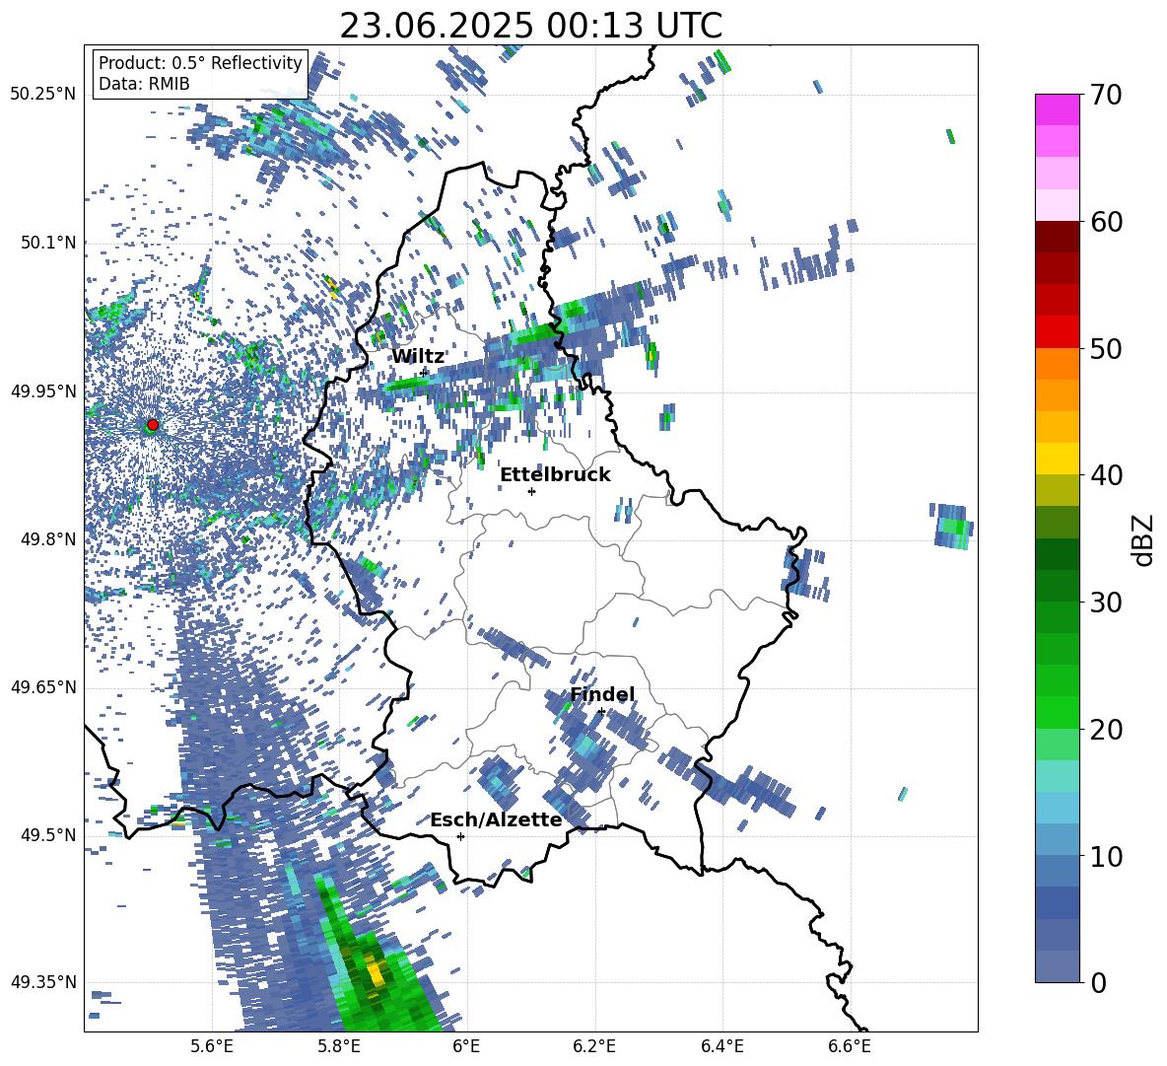Click the colorbar value 50
Image resolution: width=1167 pixels, height=1066 pixels.
pyautogui.click(x=1106, y=348)
